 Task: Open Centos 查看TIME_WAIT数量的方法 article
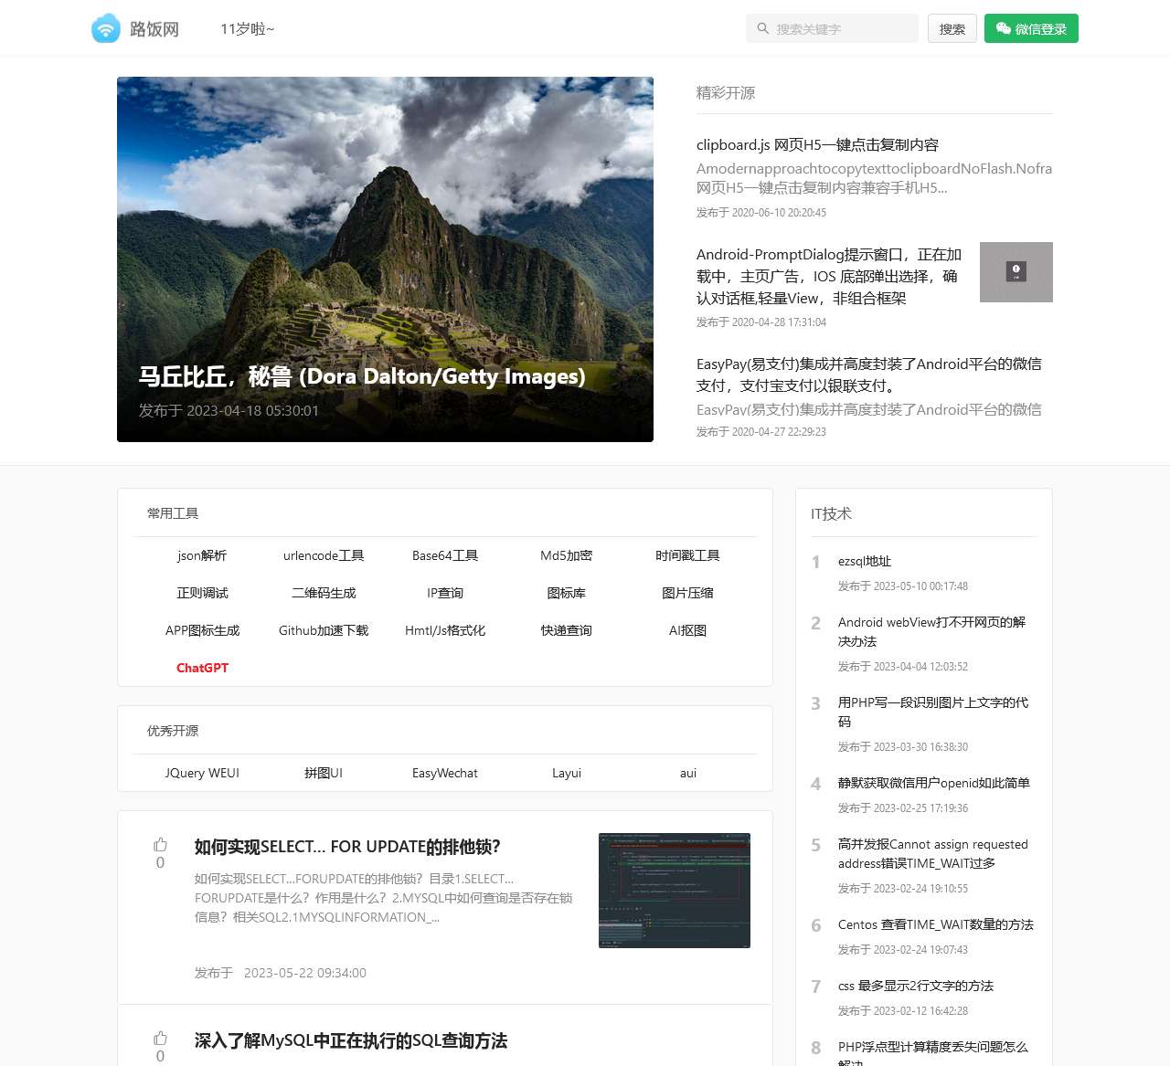[936, 924]
